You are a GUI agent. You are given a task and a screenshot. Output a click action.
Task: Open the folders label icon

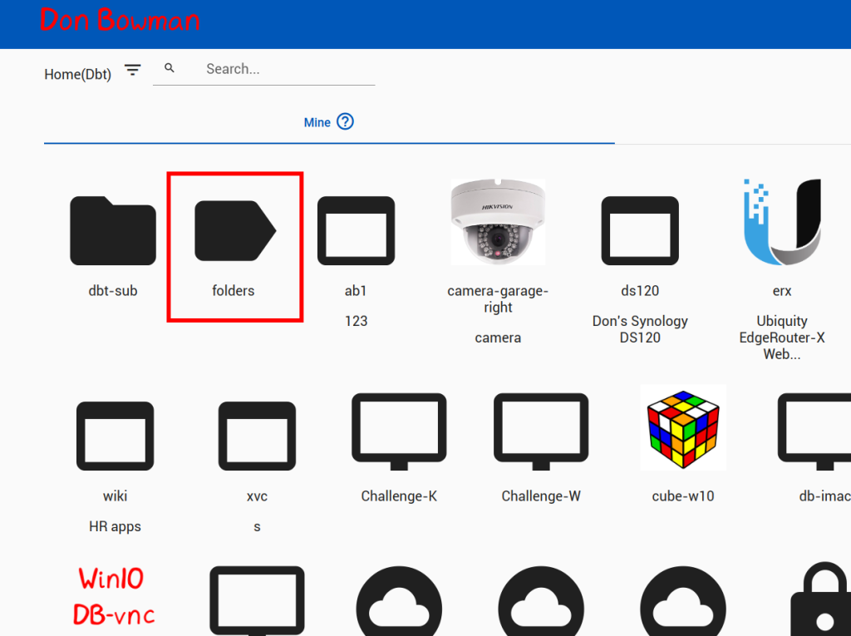pos(234,230)
